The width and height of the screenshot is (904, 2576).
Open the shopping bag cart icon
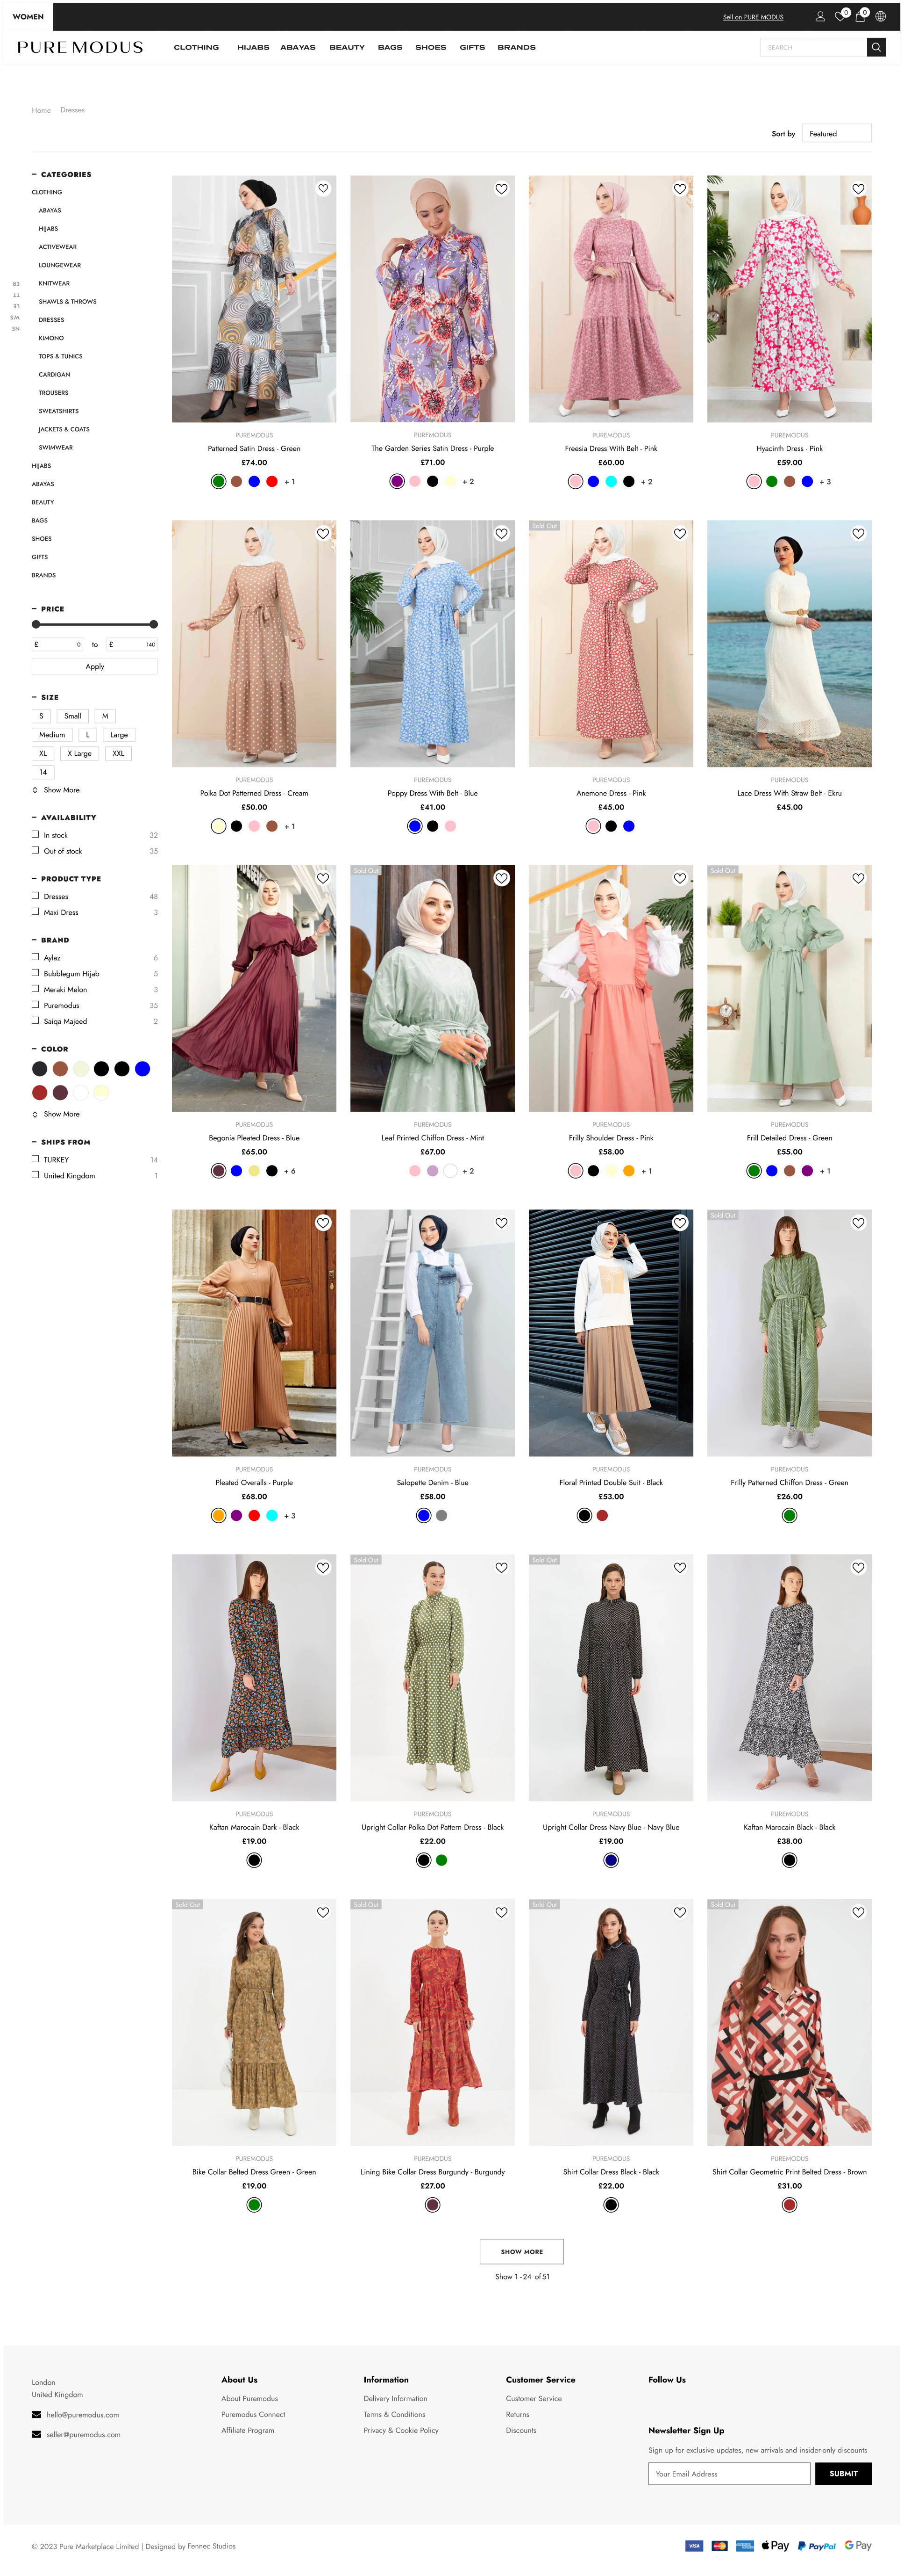859,17
